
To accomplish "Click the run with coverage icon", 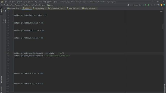I will click(151, 5).
